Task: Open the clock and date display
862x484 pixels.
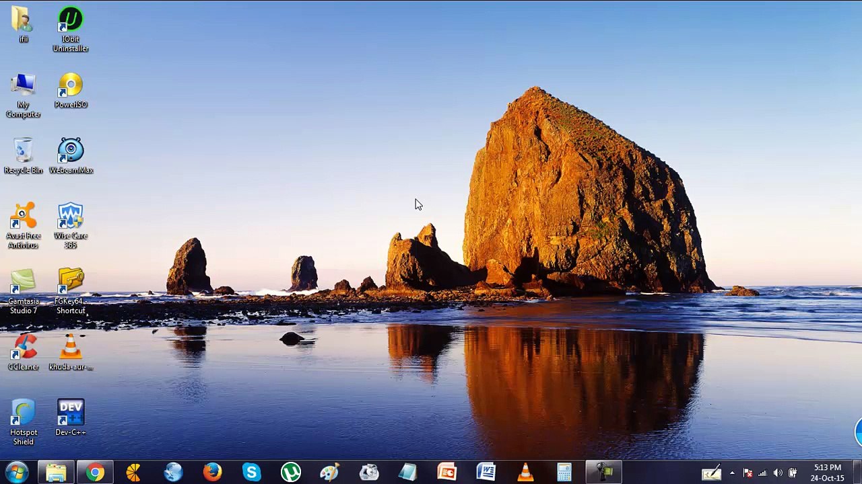Action: click(828, 473)
